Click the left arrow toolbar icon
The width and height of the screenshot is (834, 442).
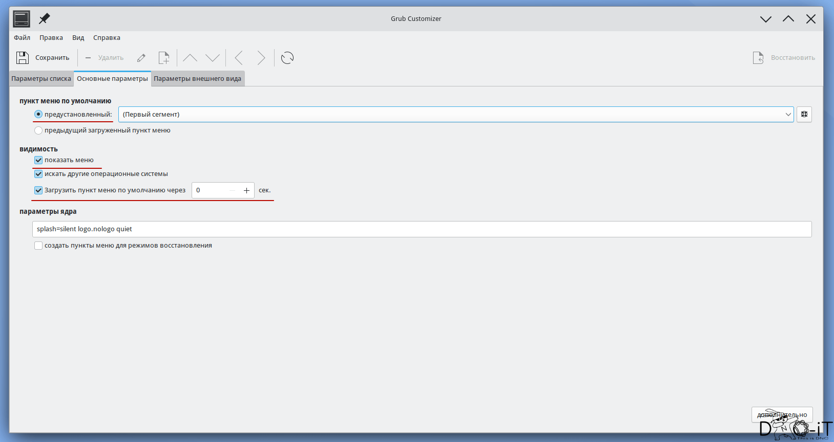click(x=239, y=58)
